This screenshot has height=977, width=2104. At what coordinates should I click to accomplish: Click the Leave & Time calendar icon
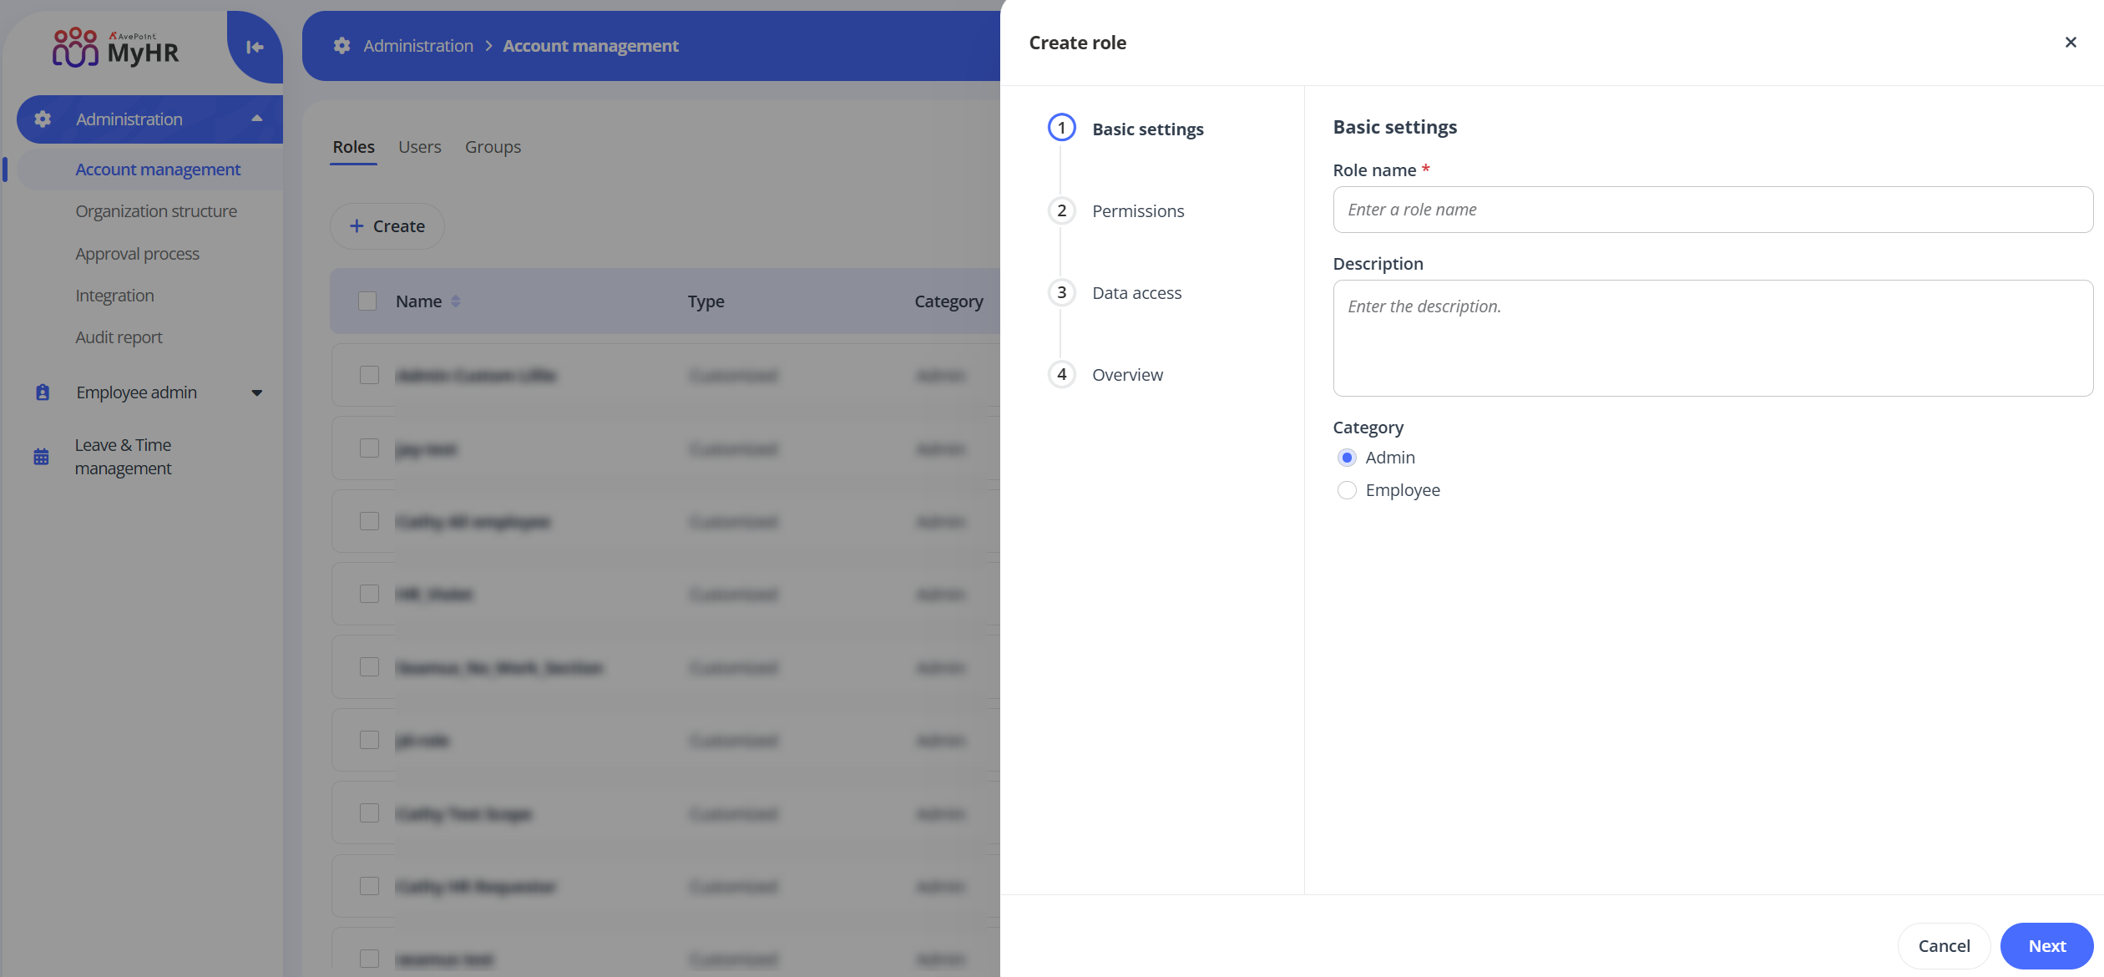[x=41, y=457]
